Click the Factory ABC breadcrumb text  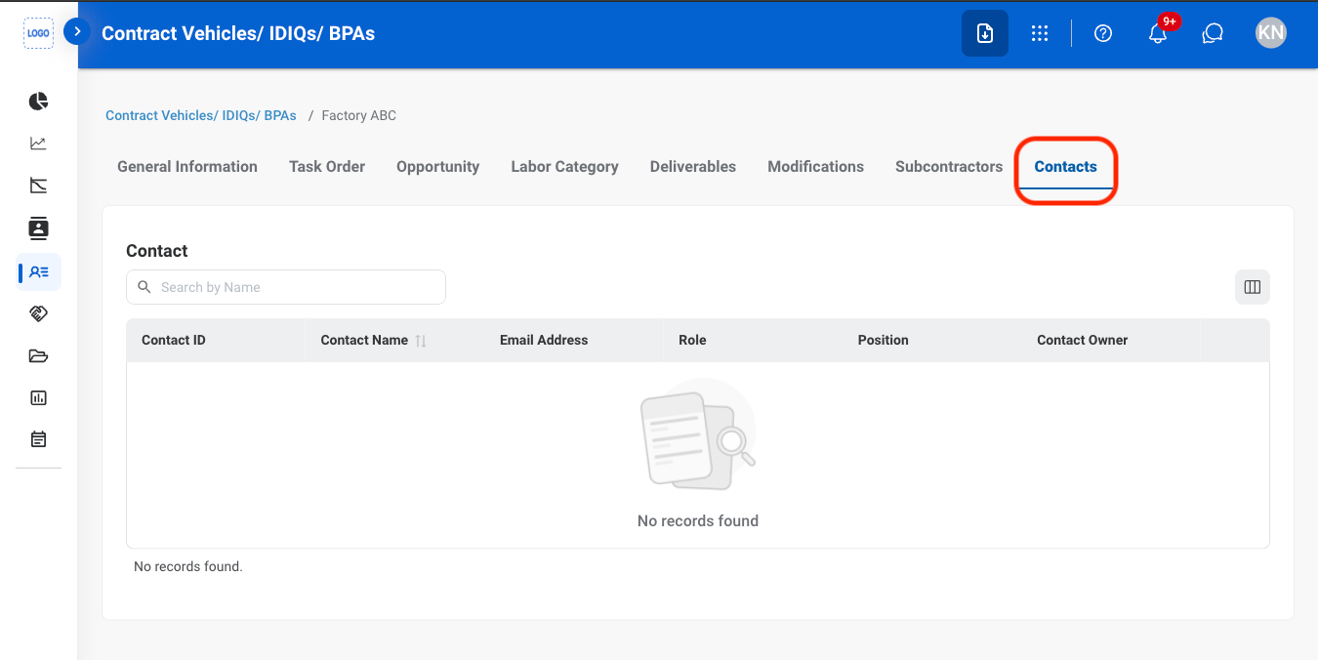pos(359,115)
